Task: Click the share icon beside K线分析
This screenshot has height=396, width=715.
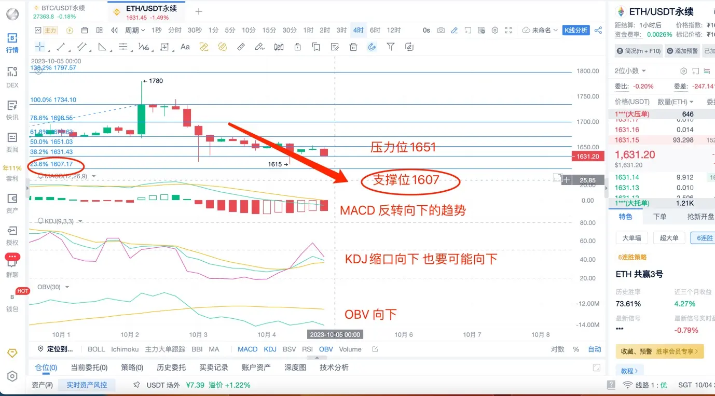Action: (x=598, y=30)
